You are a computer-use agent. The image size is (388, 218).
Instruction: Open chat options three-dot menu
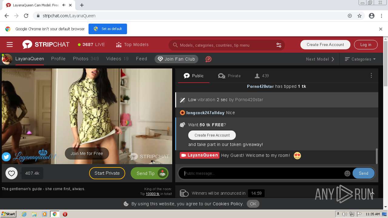coord(371,76)
